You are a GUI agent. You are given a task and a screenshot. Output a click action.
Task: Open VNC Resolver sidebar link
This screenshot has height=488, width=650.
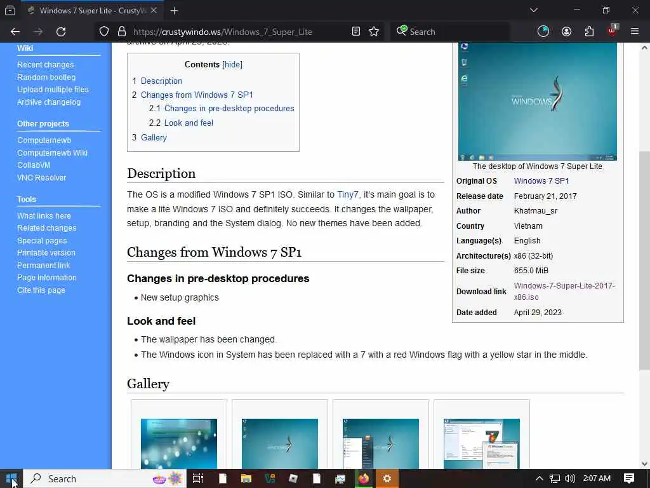point(41,178)
